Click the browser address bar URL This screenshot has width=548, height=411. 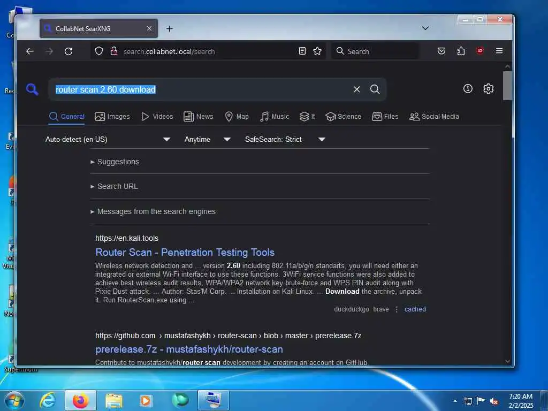(x=169, y=52)
